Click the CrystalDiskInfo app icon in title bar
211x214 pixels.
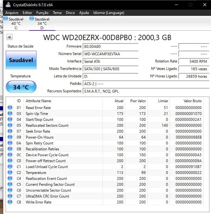(8, 5)
